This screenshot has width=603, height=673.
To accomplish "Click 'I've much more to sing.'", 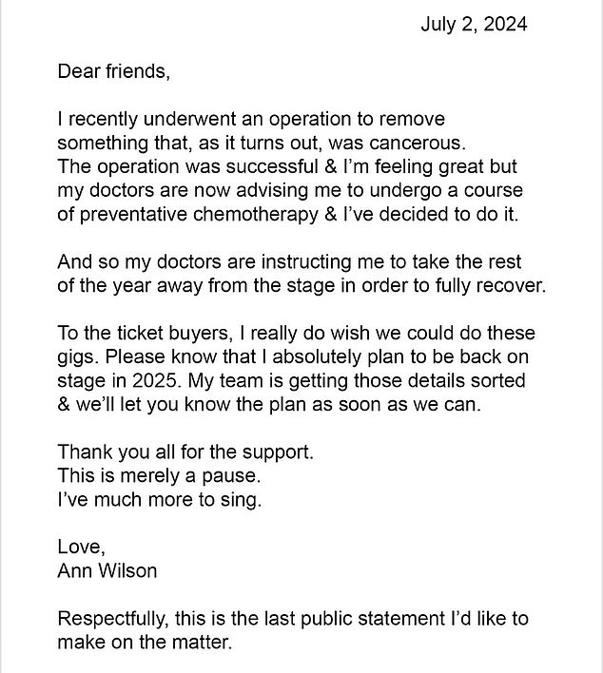I will 160,500.
